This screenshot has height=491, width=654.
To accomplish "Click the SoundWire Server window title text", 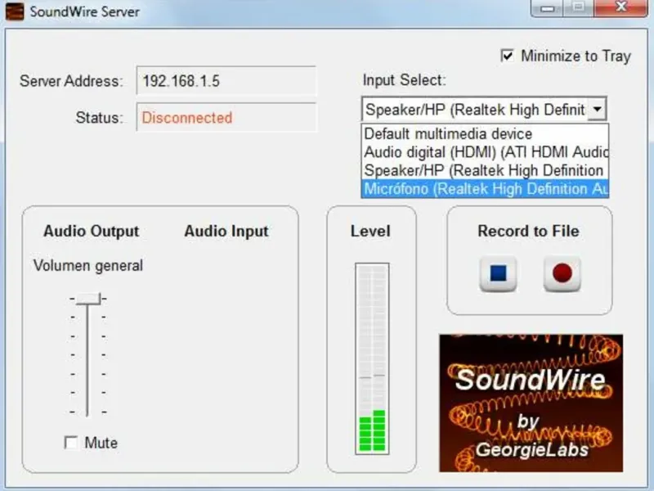I will (x=85, y=11).
